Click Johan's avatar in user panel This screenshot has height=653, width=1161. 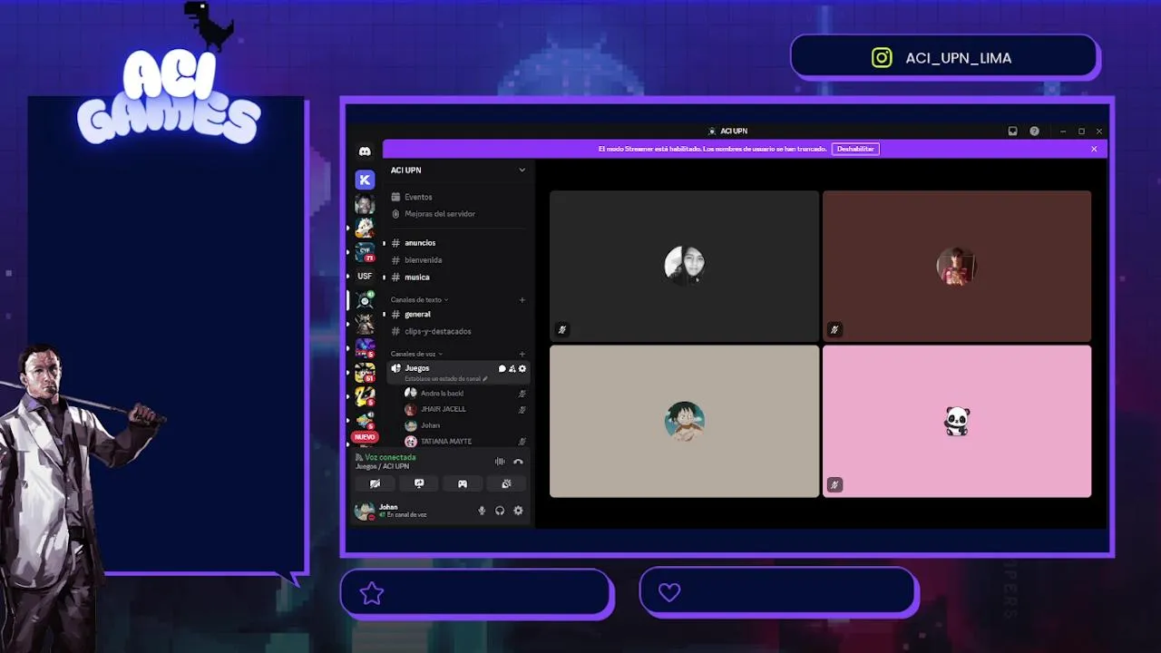pos(364,511)
